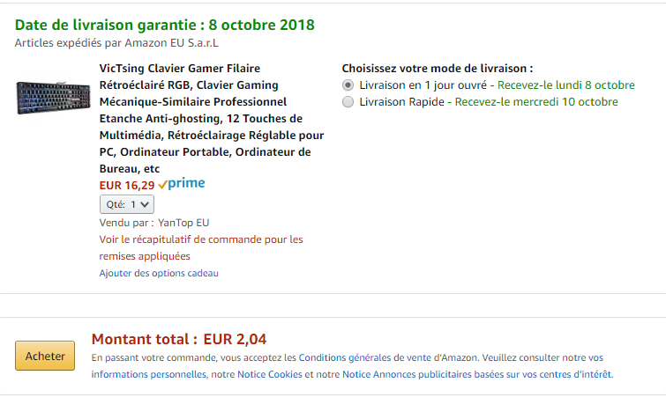Click the Ajouter des options cadeau link
This screenshot has height=397, width=666.
[159, 273]
